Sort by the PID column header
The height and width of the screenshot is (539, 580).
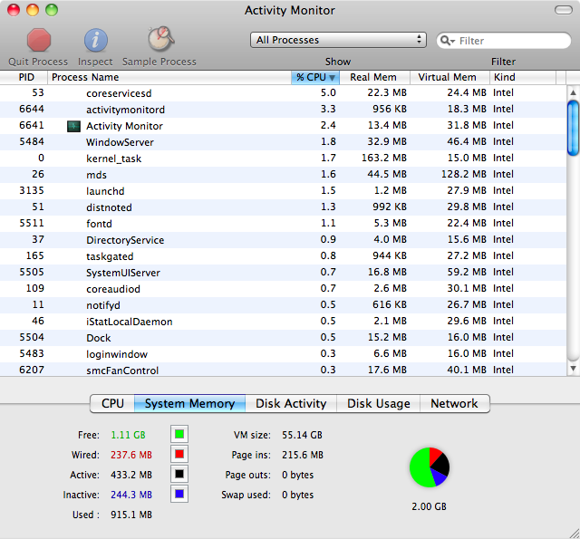point(24,77)
